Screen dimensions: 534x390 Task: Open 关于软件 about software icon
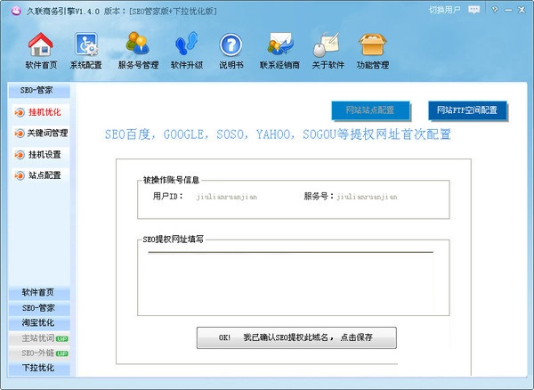click(328, 45)
